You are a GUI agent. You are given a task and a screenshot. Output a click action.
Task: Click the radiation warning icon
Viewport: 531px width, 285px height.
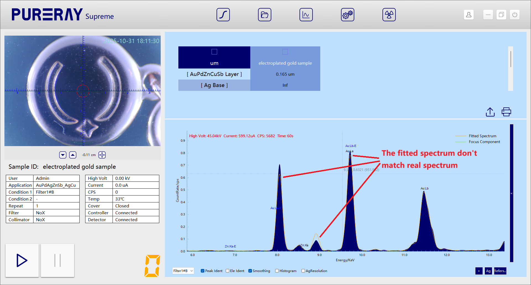389,15
